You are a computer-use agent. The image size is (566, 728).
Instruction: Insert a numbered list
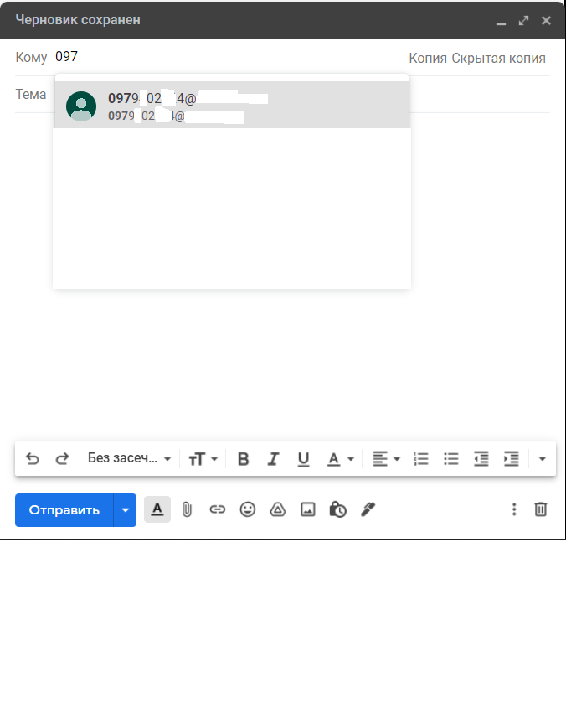click(421, 459)
